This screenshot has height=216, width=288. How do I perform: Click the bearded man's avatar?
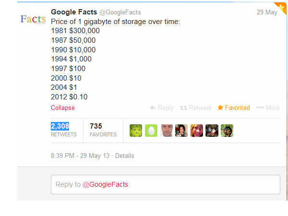pos(166,131)
